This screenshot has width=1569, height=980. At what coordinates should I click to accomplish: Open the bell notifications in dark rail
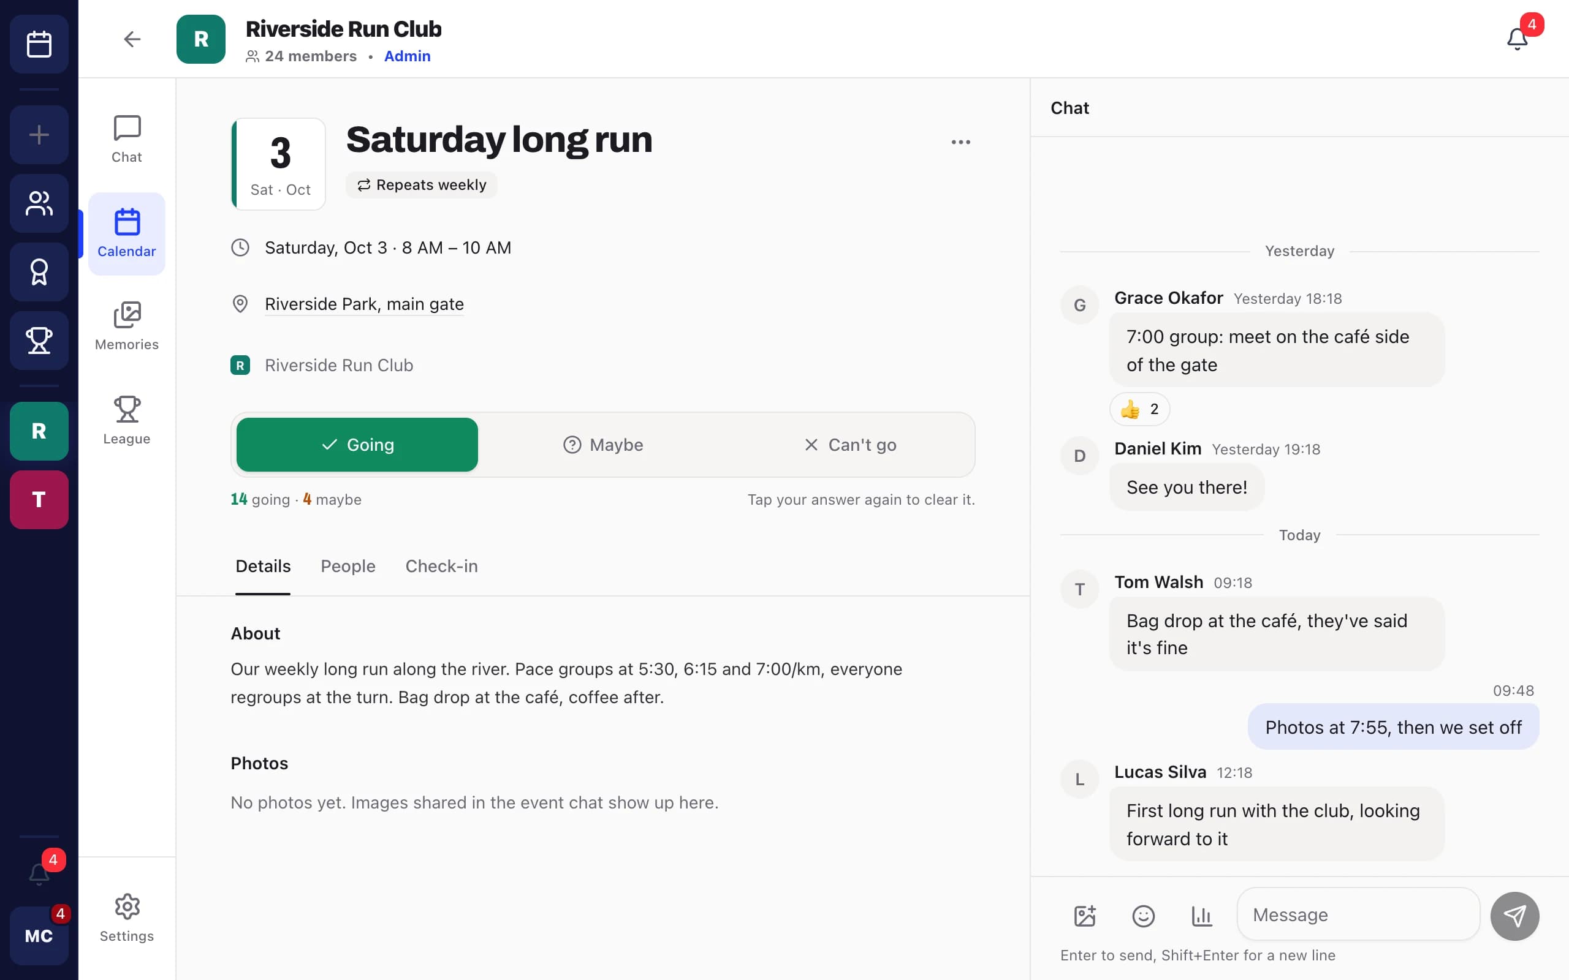tap(39, 873)
